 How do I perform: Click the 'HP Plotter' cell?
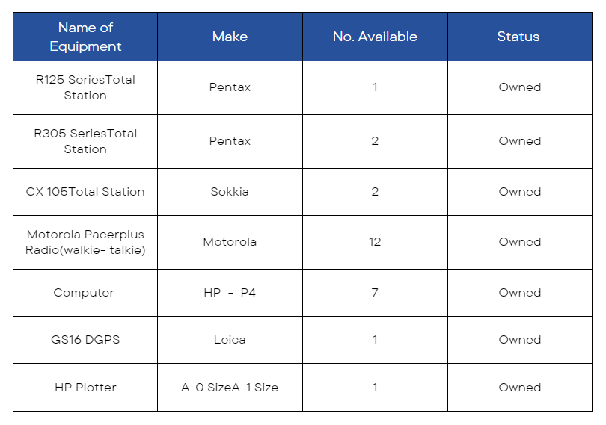point(85,387)
